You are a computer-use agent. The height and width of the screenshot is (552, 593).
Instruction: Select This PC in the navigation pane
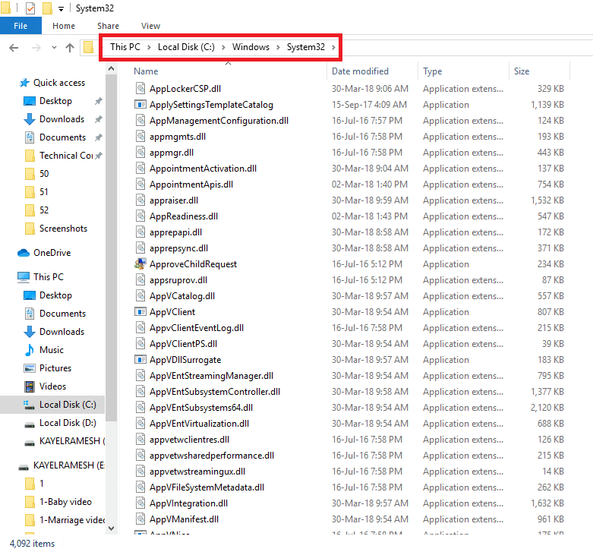point(49,276)
